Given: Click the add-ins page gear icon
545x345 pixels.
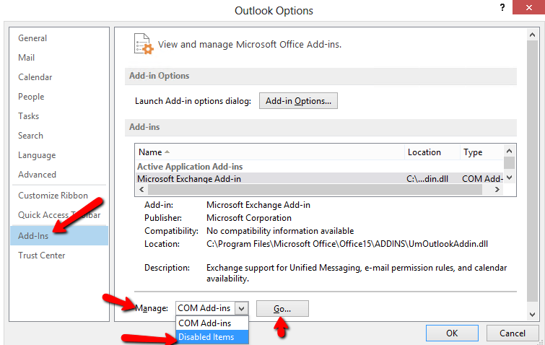Looking at the screenshot, I should point(144,44).
